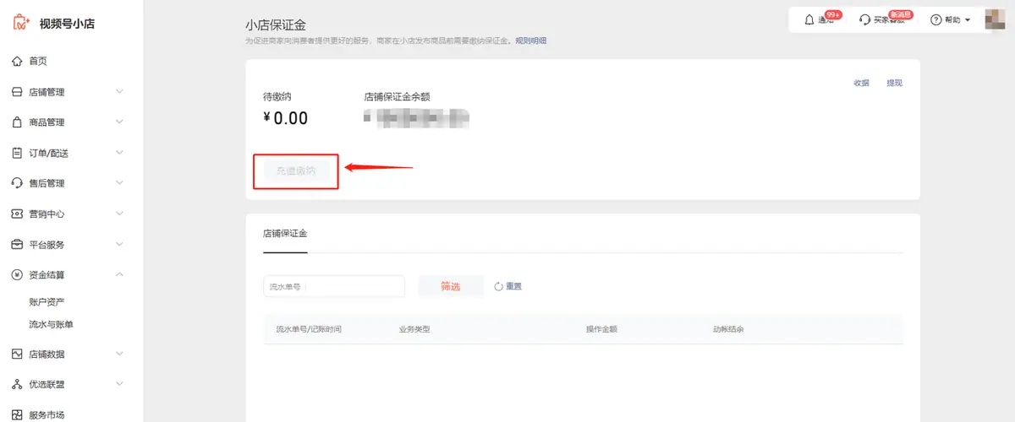Click 重置 to reset filters
The height and width of the screenshot is (422, 1015).
pos(507,287)
